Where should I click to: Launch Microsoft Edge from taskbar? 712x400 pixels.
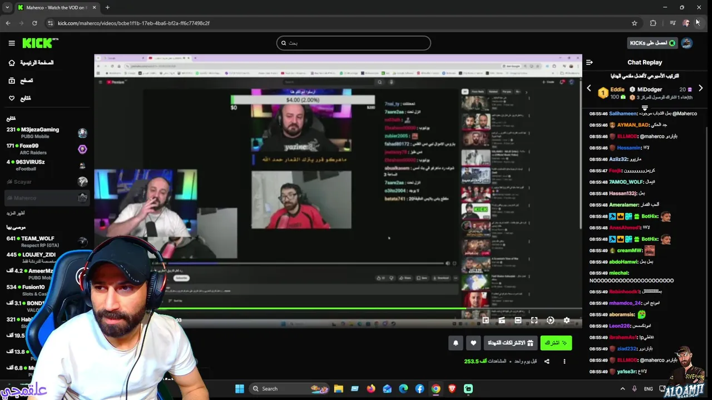(403, 388)
